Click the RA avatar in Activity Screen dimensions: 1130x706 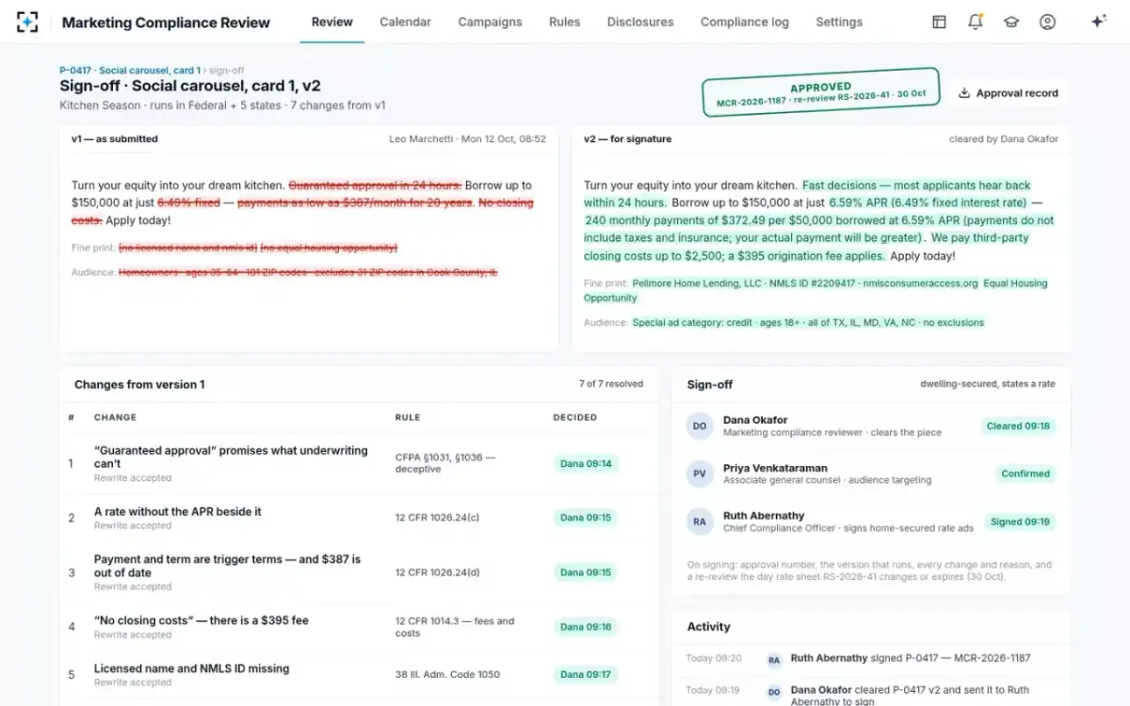click(x=774, y=660)
